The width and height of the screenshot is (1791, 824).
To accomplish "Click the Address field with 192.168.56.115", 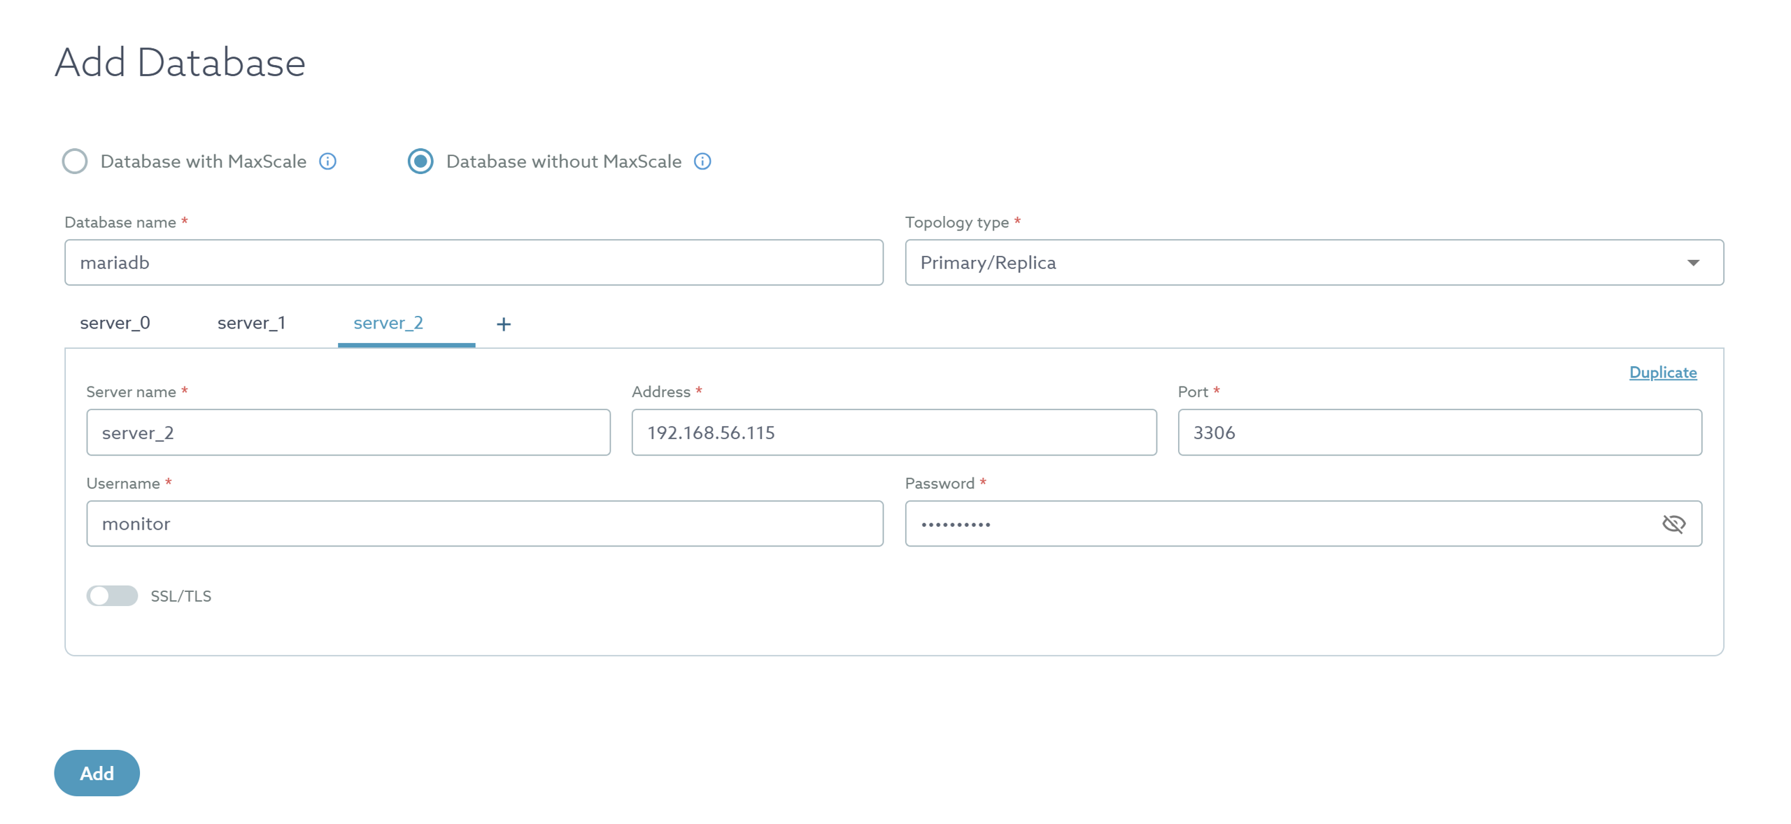I will [x=893, y=433].
